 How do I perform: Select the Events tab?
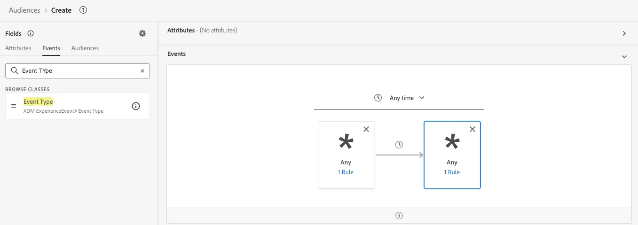tap(51, 48)
